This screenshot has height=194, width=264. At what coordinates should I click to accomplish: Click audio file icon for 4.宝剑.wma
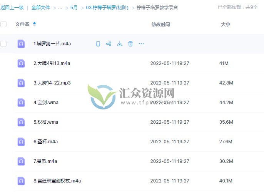[x=21, y=103]
